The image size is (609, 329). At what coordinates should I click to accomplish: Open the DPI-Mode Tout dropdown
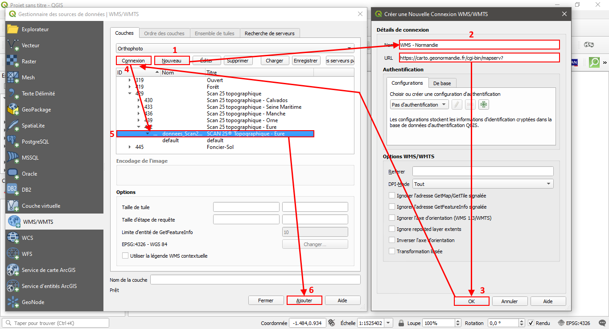[483, 184]
